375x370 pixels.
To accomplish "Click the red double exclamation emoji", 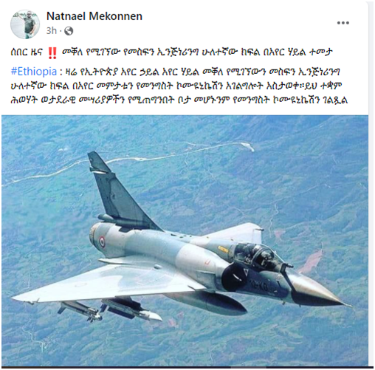I will pos(52,53).
